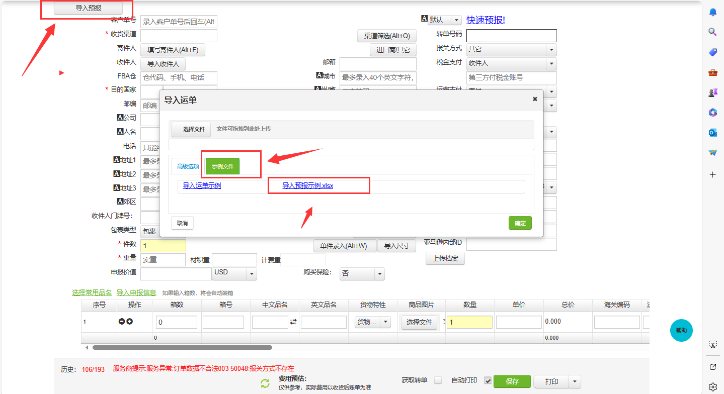This screenshot has height=394, width=724.
Task: Focus the 件数 input field
Action: (163, 246)
